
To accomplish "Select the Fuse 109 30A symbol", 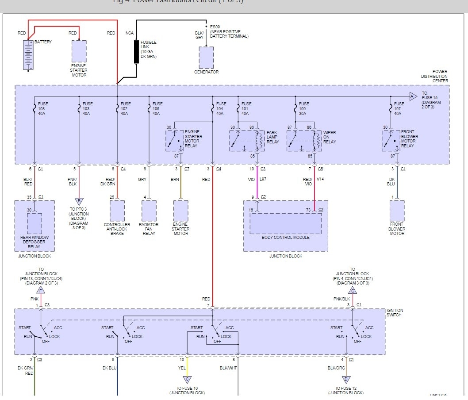I will (x=295, y=107).
